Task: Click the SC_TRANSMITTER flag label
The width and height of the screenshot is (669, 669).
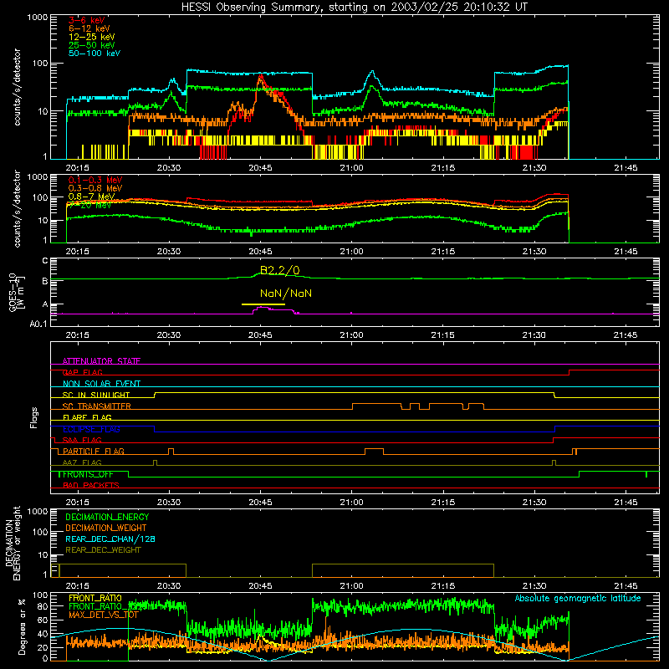Action: 96,406
